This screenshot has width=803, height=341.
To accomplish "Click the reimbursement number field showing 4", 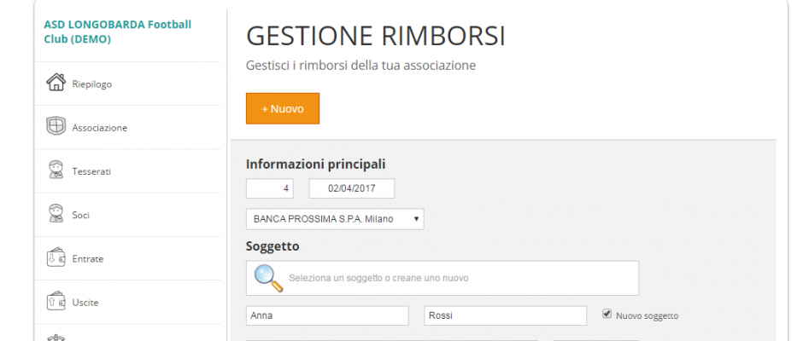I will click(x=270, y=188).
